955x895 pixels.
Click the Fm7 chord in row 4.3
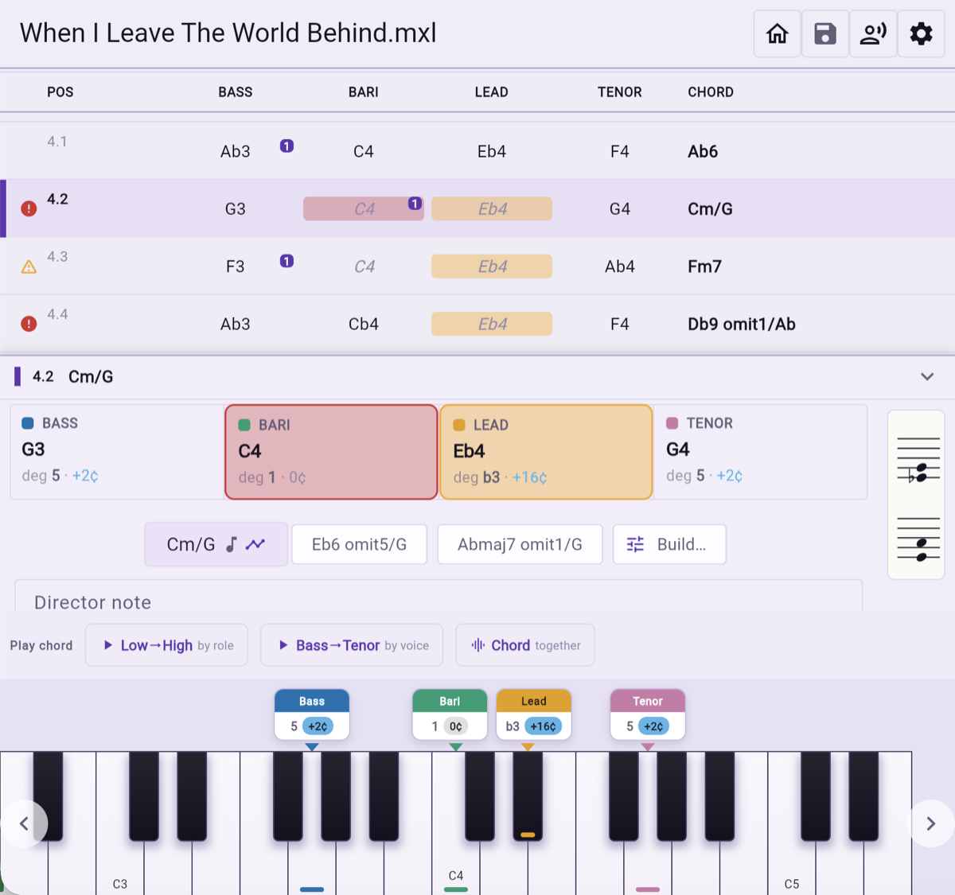(x=704, y=267)
